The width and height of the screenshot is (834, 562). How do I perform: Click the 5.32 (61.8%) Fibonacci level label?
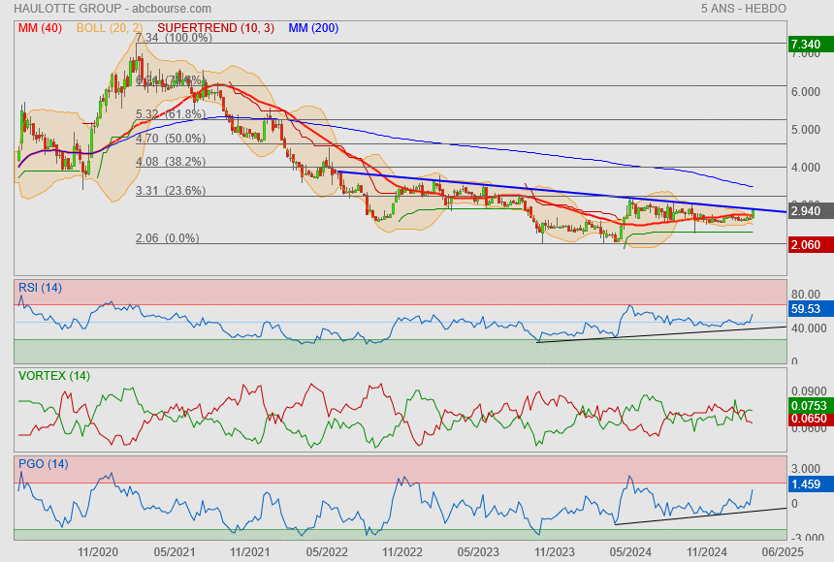(x=171, y=113)
